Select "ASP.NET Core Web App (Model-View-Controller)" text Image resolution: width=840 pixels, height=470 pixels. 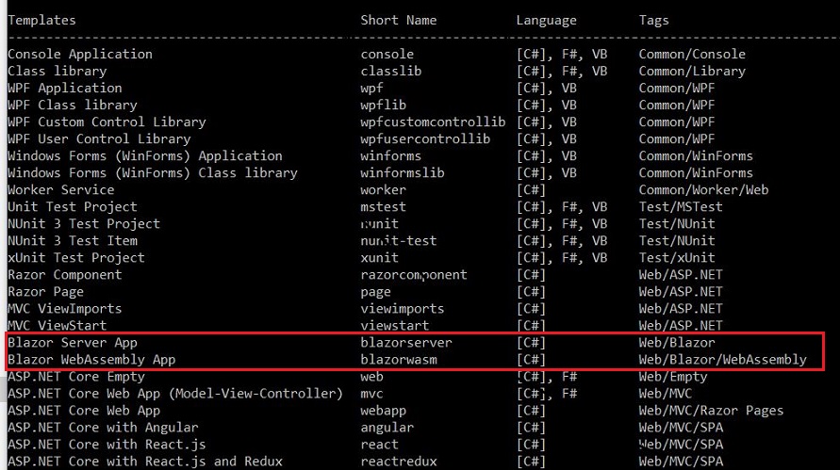(175, 394)
